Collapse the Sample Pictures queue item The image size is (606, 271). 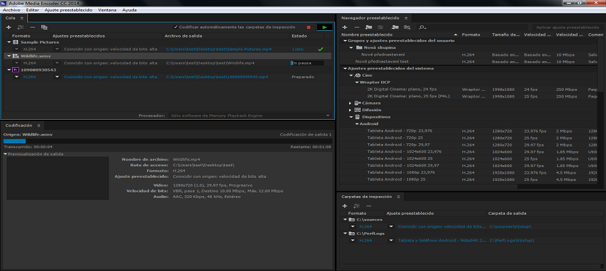tap(9, 42)
